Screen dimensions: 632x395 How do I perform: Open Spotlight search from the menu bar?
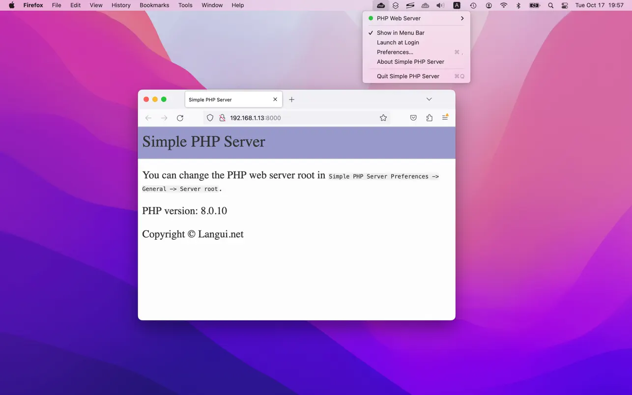(x=550, y=5)
